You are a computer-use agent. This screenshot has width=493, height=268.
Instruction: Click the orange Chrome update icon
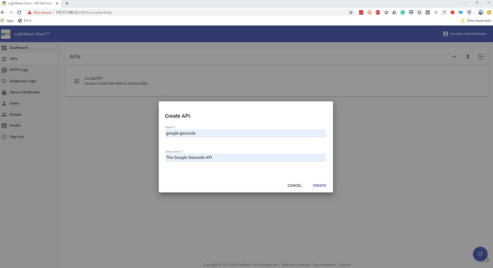click(489, 13)
